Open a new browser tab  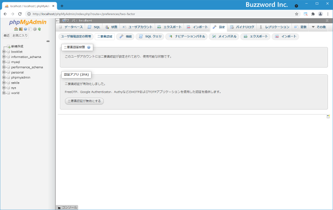(62, 6)
